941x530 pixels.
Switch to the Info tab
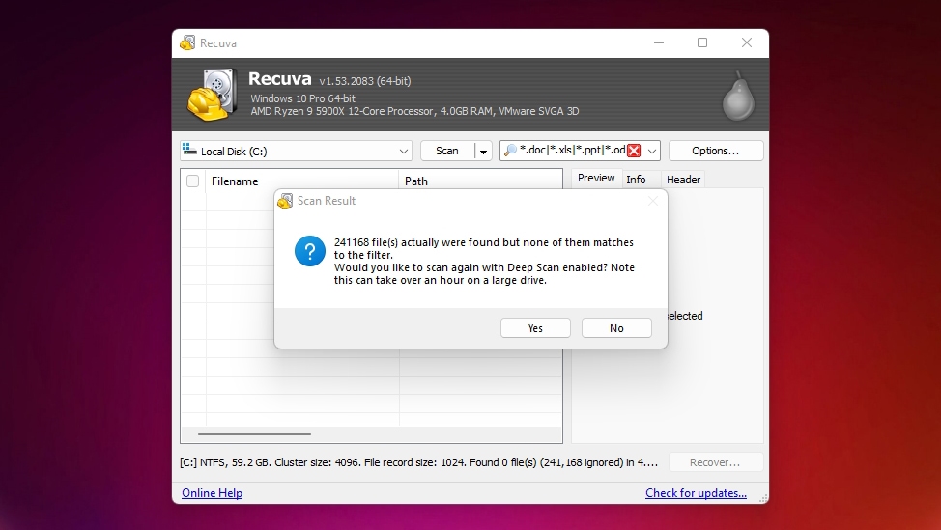point(636,180)
